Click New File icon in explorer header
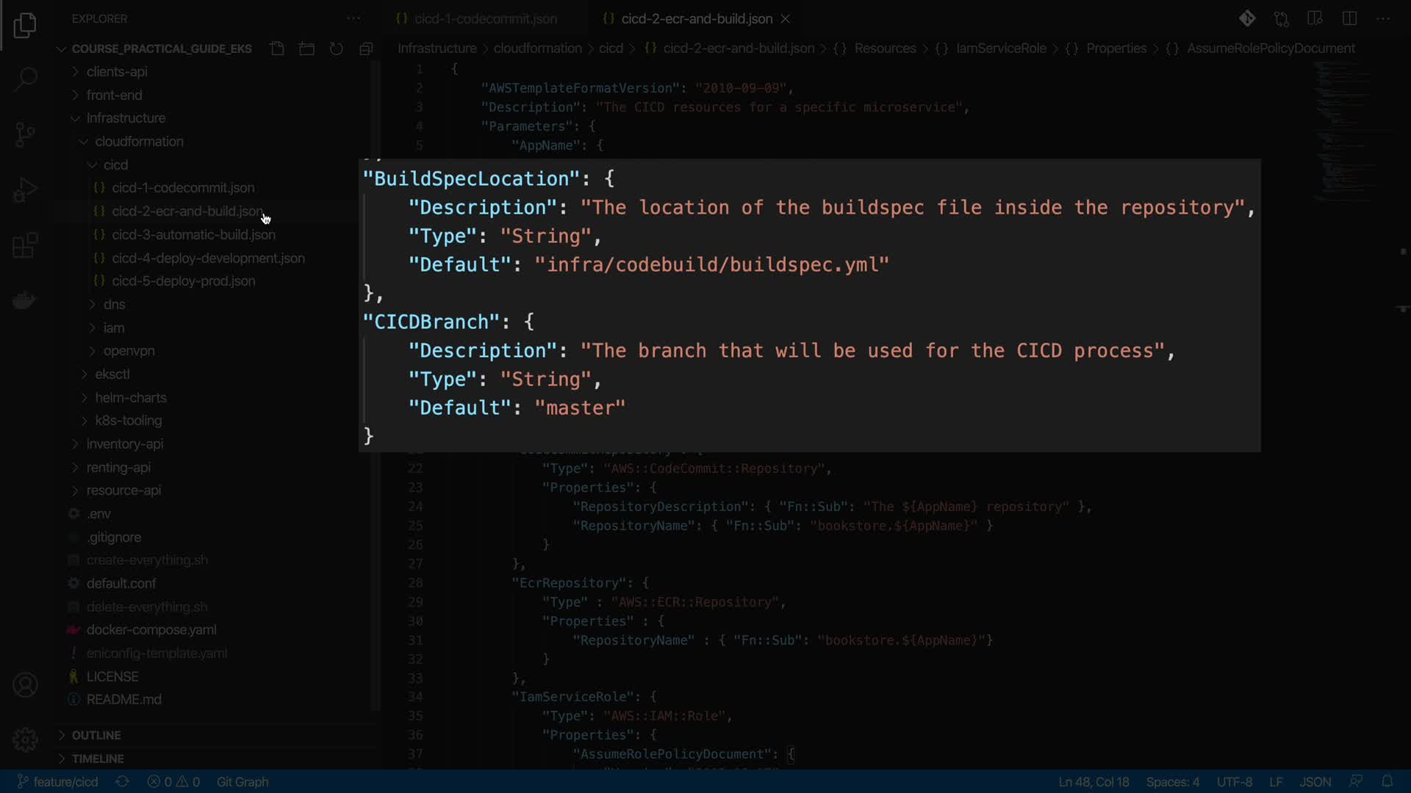This screenshot has height=793, width=1411. (x=277, y=48)
